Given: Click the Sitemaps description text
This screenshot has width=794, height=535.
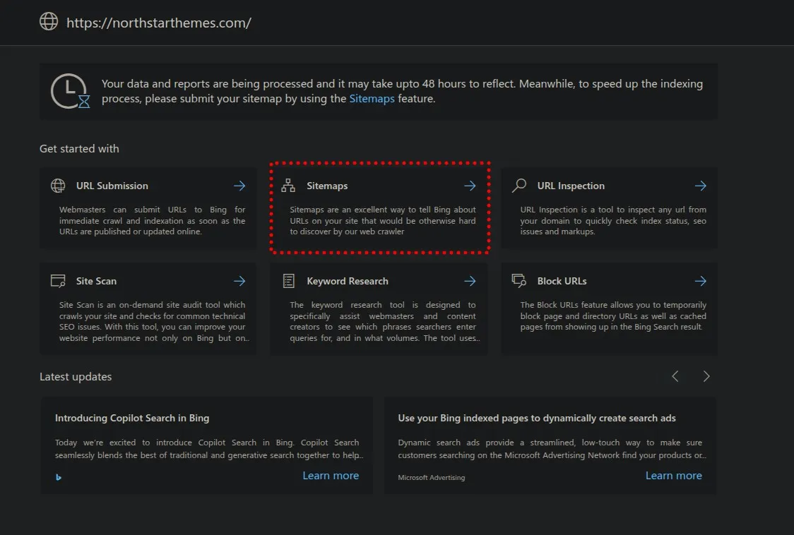Looking at the screenshot, I should [383, 221].
